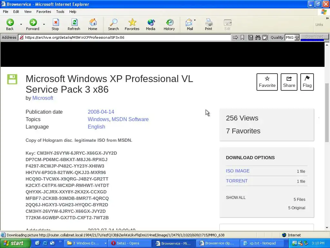Open the Microsoft author link
This screenshot has height=248, width=330.
43,98
